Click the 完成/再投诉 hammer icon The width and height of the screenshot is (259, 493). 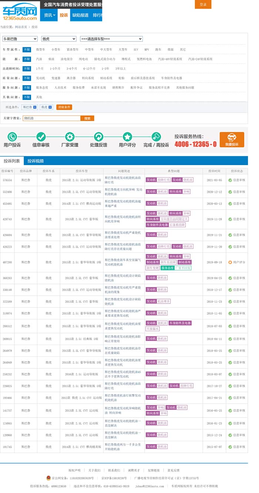click(x=156, y=137)
